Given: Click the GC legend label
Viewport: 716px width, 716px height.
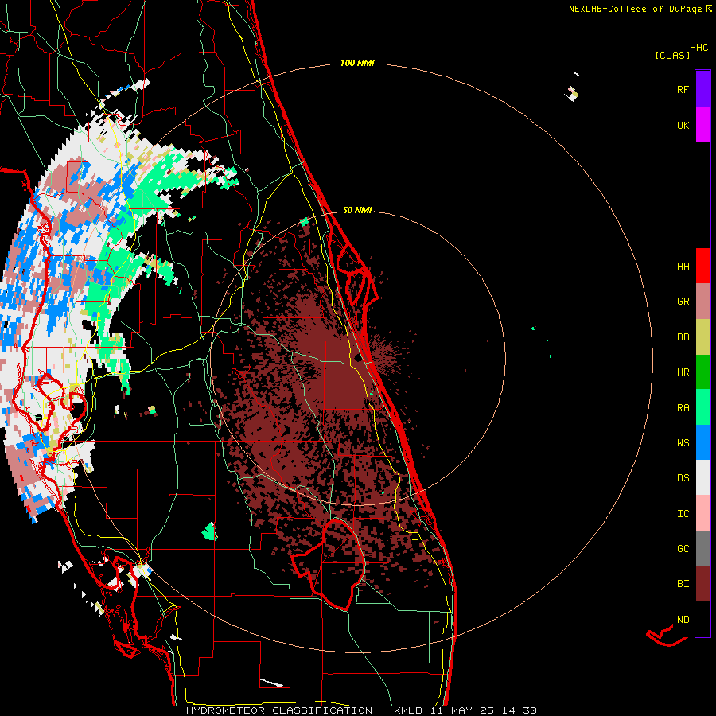Looking at the screenshot, I should (x=683, y=548).
